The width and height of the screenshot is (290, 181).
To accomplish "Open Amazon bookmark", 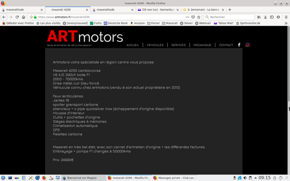I will point(137,23).
